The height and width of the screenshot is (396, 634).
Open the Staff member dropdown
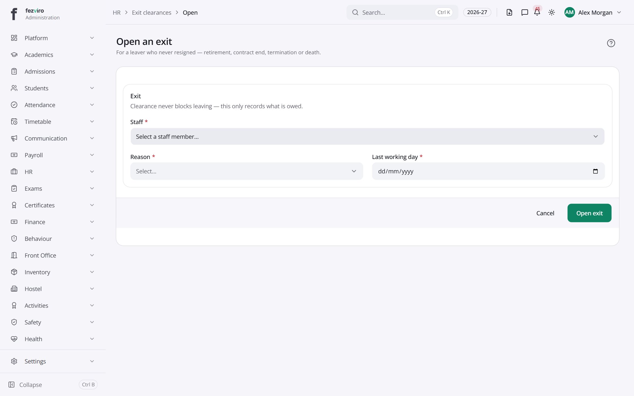tap(367, 136)
